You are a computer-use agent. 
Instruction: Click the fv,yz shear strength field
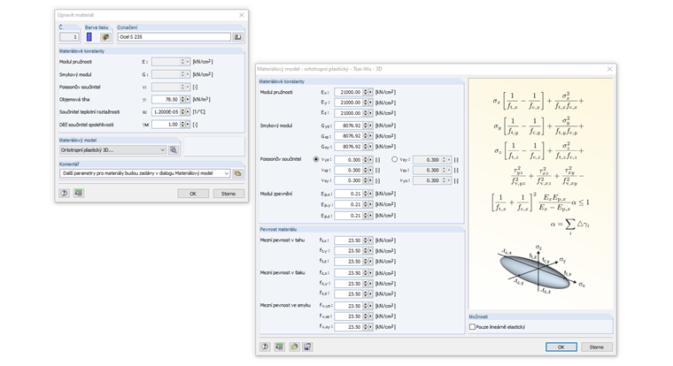click(349, 306)
